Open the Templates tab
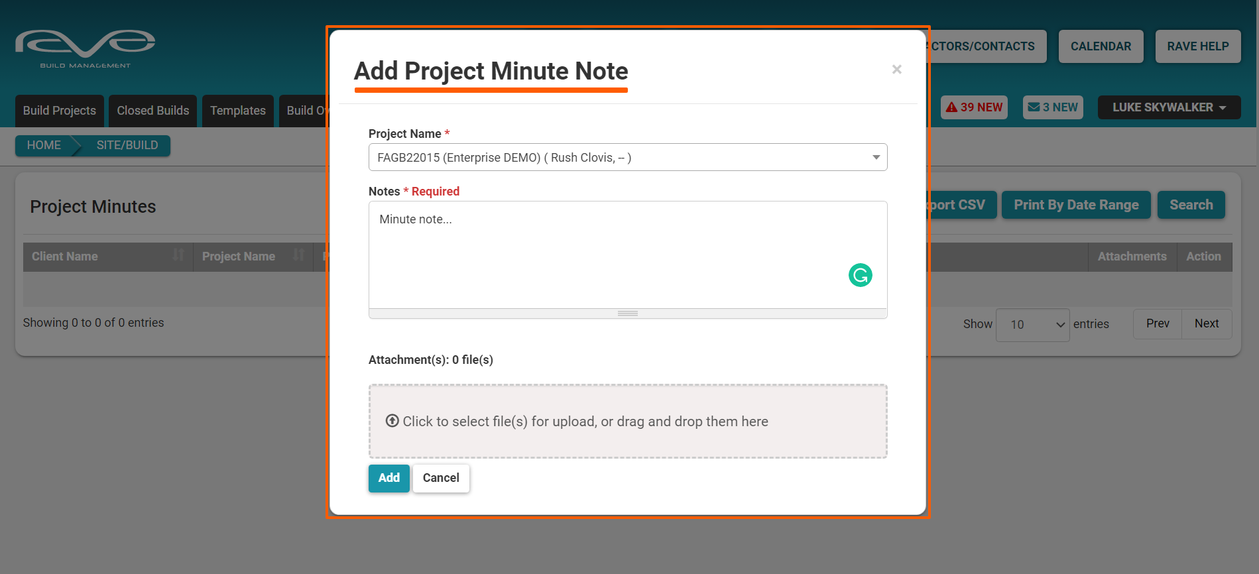 237,111
